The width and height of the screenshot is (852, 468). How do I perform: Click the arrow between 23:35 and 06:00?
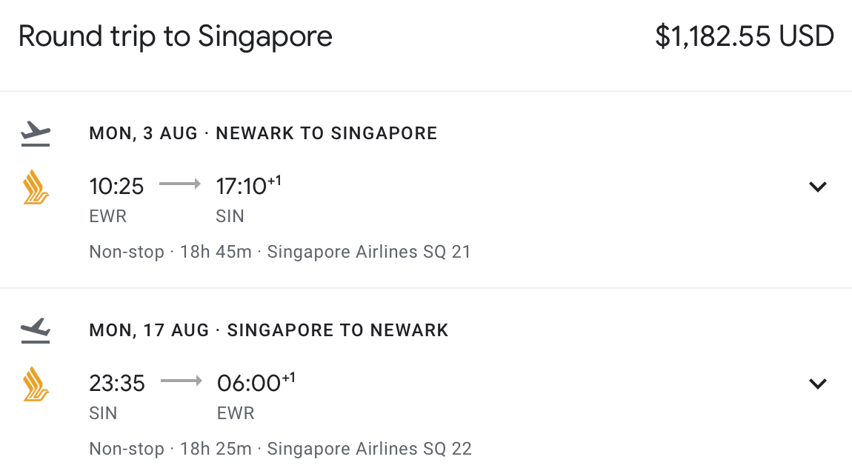(181, 382)
